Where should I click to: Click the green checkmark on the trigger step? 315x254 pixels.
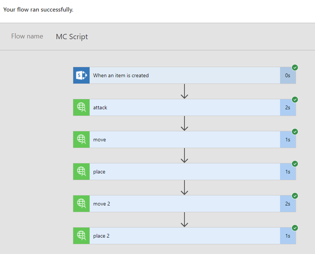[295, 68]
